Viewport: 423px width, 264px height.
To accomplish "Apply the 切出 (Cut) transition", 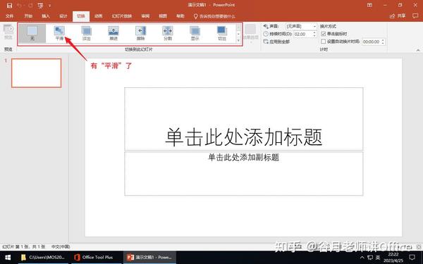I will (x=222, y=33).
